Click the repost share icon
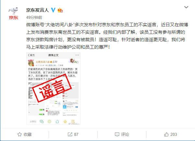195x141 pixels. pyautogui.click(x=70, y=134)
